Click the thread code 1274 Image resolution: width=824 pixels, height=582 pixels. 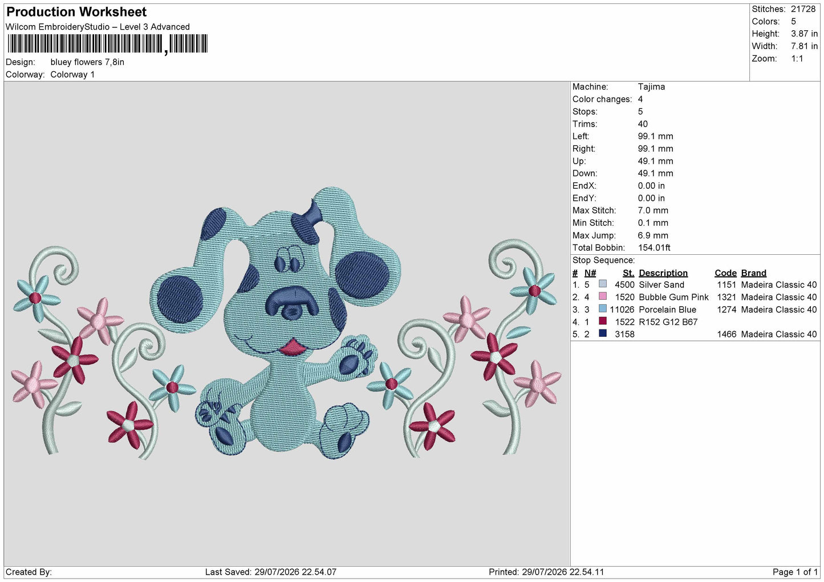726,310
